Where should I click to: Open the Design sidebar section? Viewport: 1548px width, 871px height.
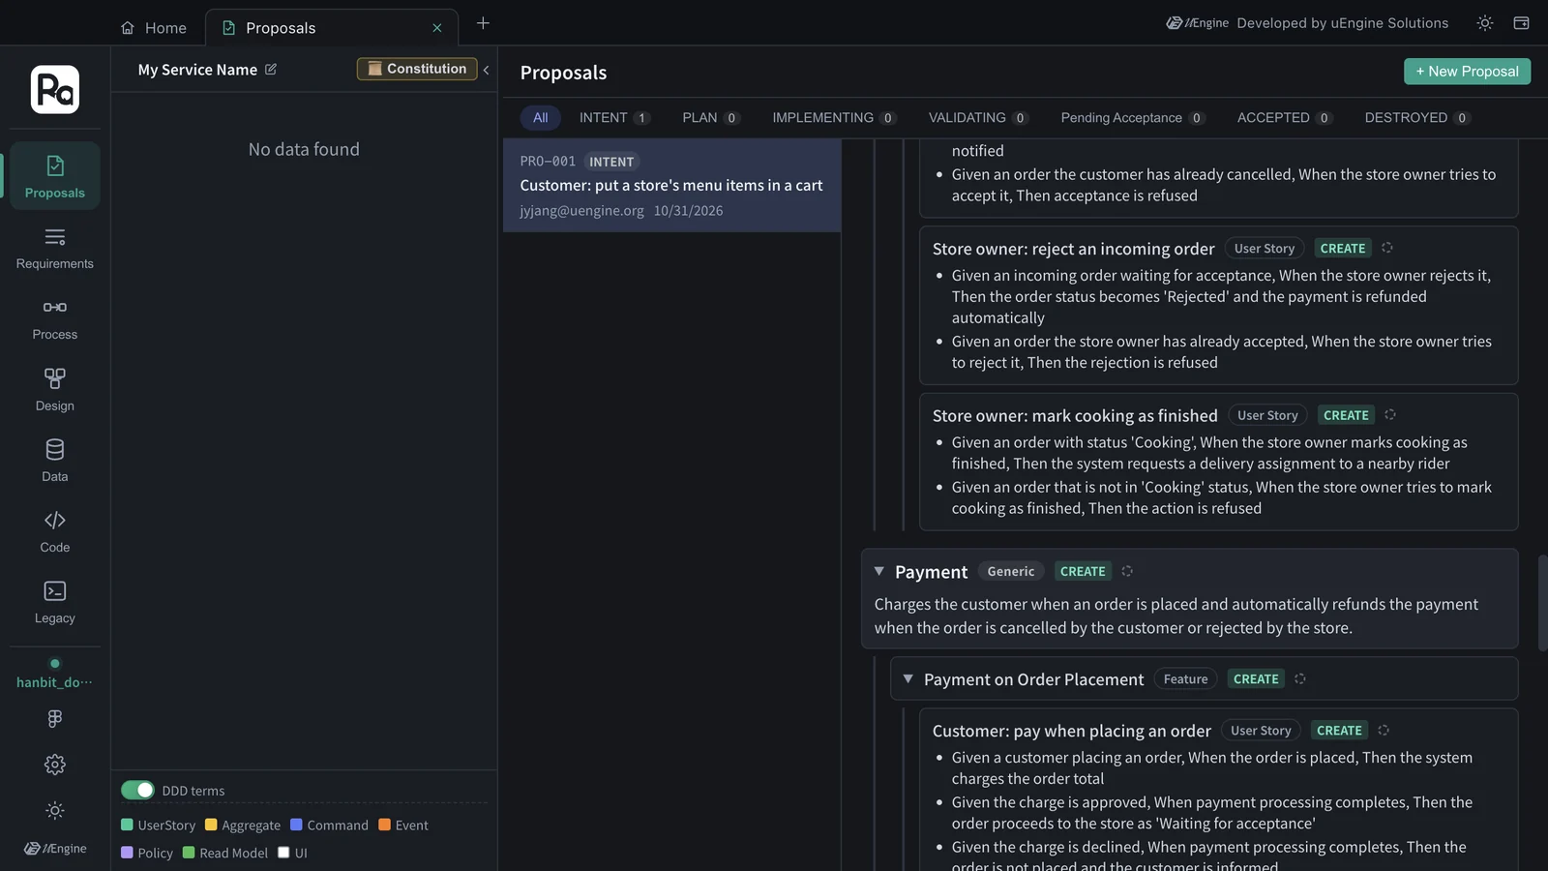55,390
